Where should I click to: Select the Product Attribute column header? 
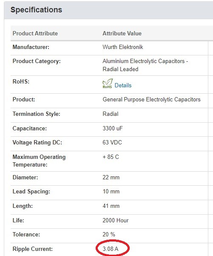tap(35, 33)
